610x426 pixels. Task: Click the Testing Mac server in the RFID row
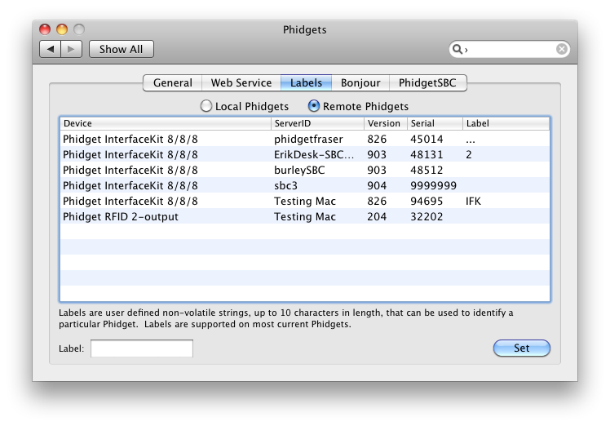(305, 216)
